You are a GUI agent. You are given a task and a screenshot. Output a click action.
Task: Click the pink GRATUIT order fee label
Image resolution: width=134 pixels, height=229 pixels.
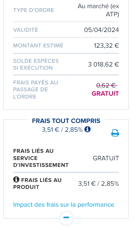click(x=105, y=93)
